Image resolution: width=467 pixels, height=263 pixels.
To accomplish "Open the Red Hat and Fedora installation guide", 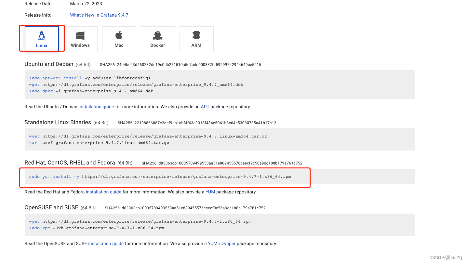I will click(x=103, y=192).
